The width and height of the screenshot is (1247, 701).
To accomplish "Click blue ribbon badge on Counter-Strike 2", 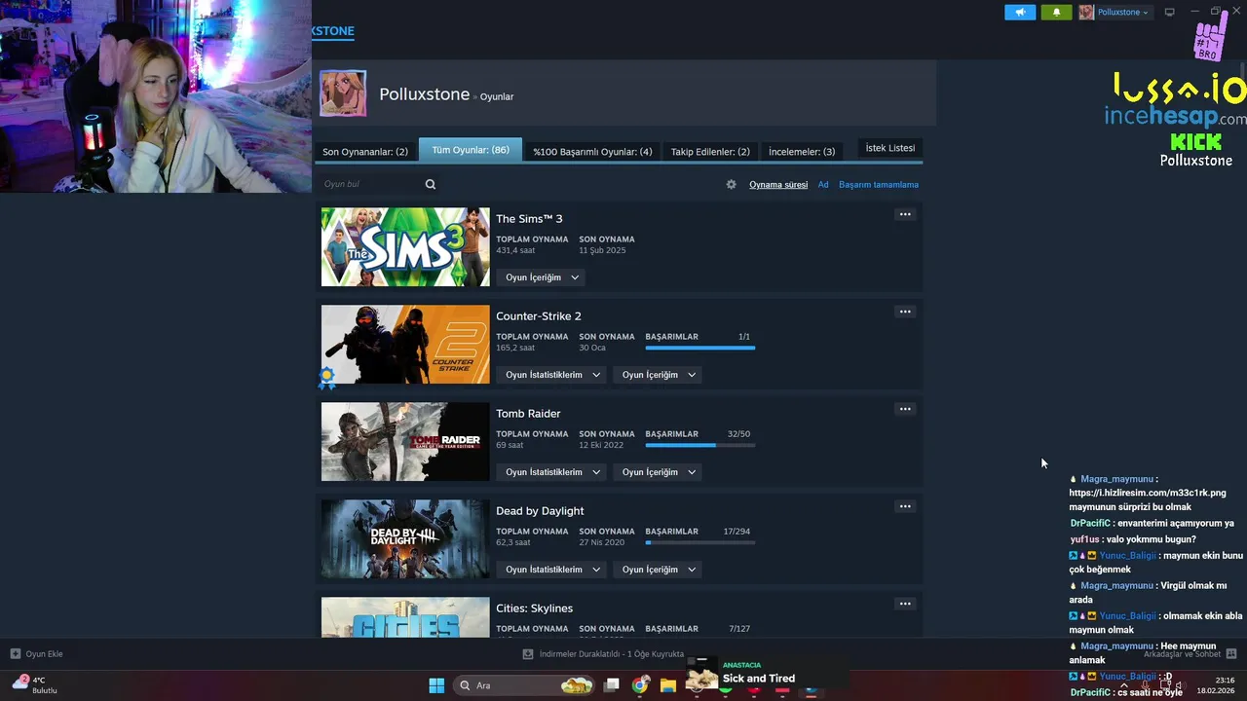I will (x=327, y=377).
